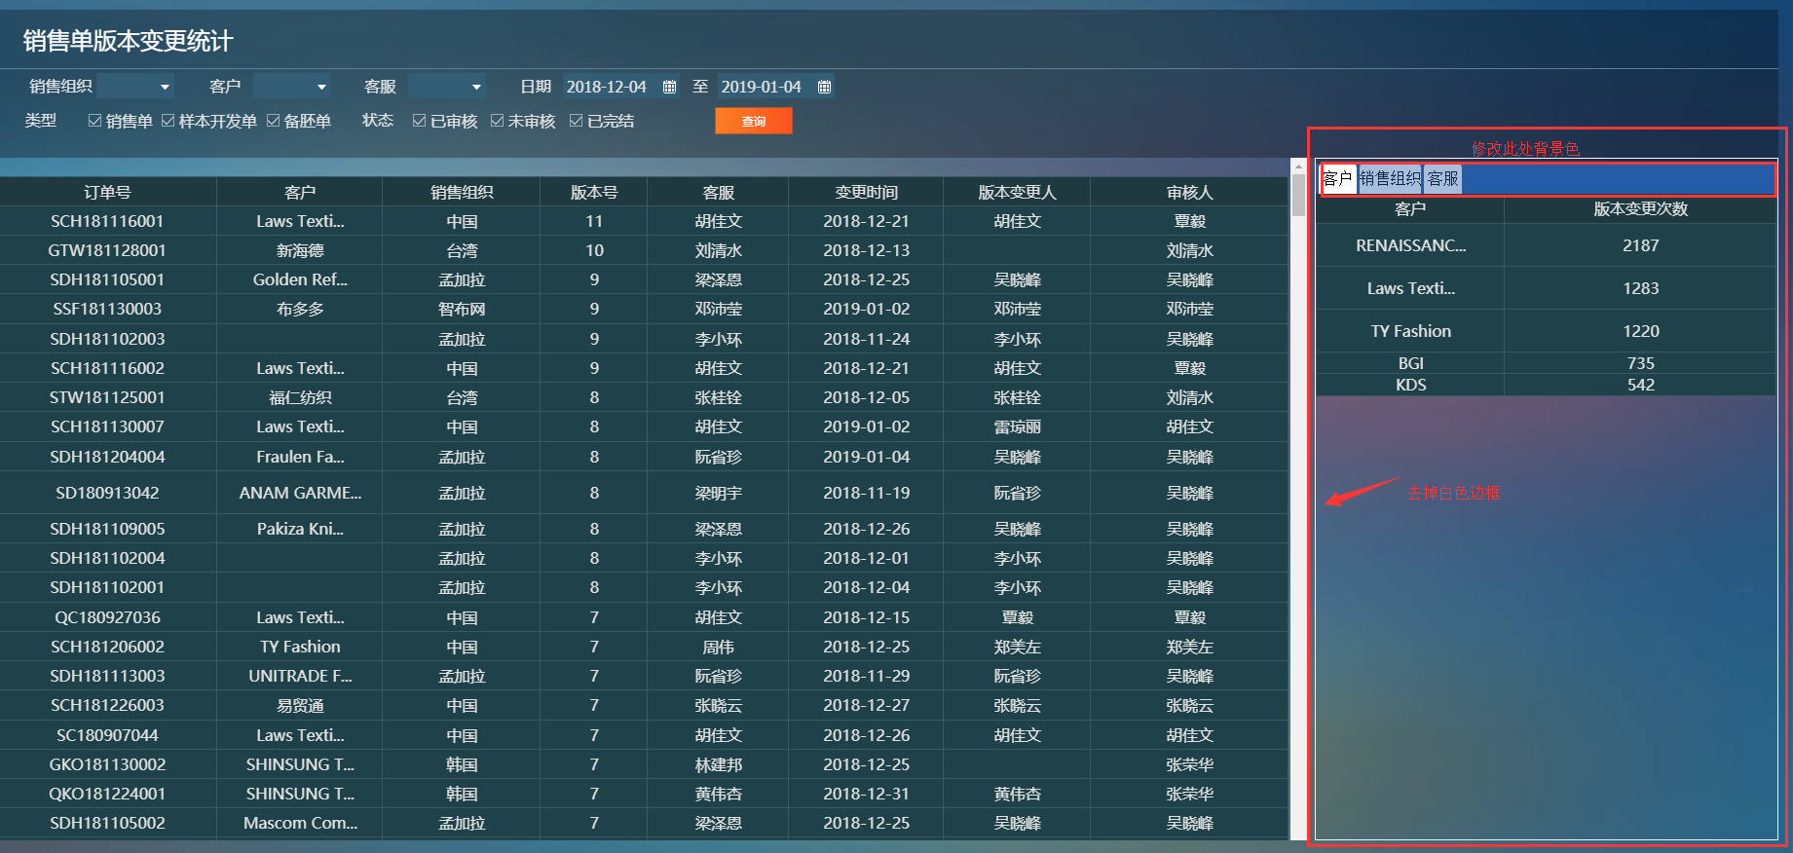Toggle the 未审核 status checkbox

[x=498, y=121]
